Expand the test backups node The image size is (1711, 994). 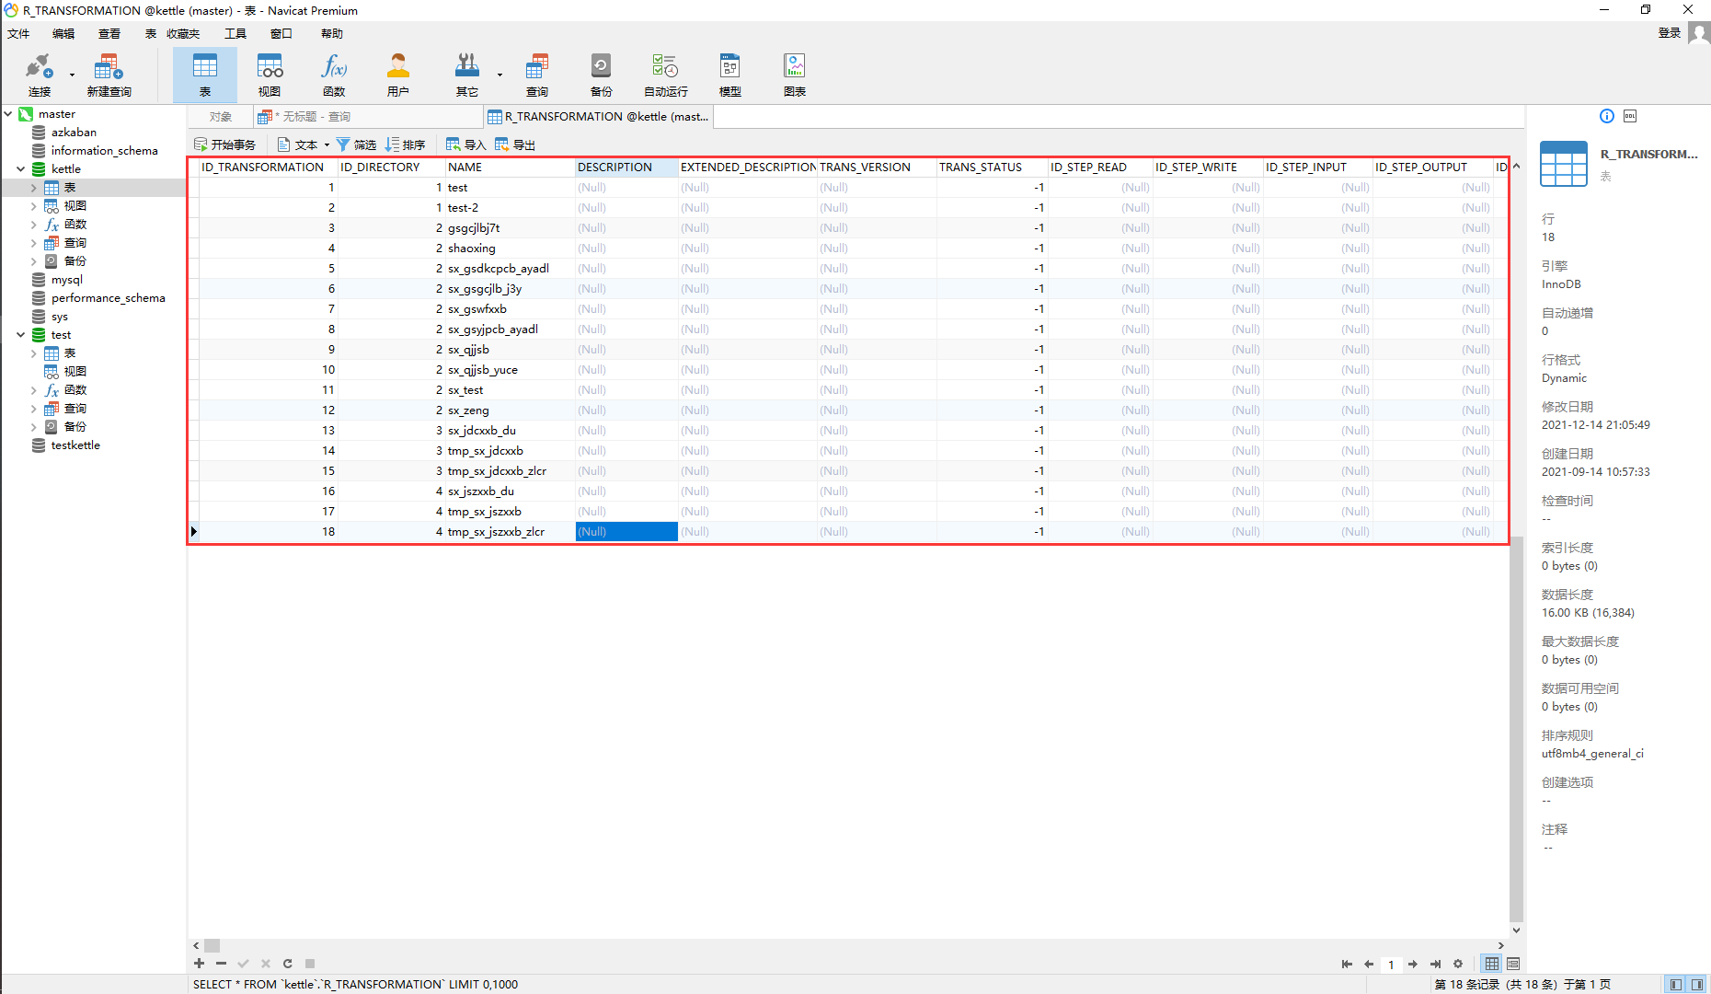34,426
